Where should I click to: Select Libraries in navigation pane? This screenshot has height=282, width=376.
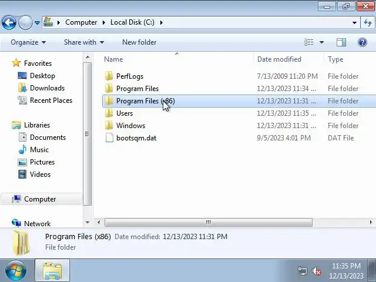[37, 125]
